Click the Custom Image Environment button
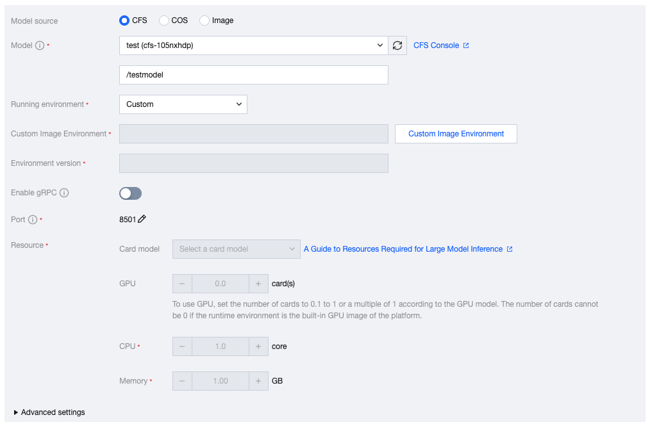 click(x=456, y=134)
